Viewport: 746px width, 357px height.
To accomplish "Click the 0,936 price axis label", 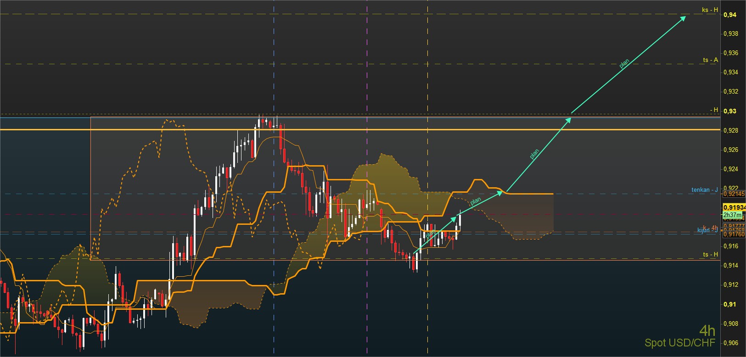I will coord(731,53).
